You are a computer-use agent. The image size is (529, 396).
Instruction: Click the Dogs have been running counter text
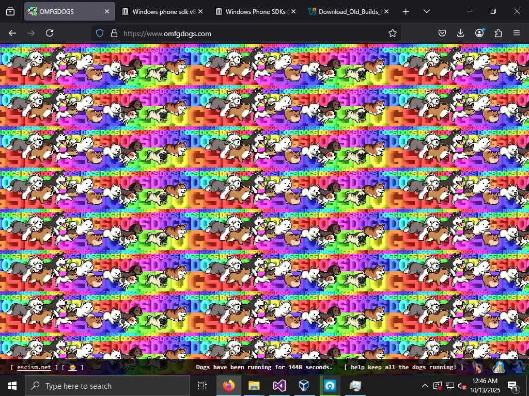(264, 367)
